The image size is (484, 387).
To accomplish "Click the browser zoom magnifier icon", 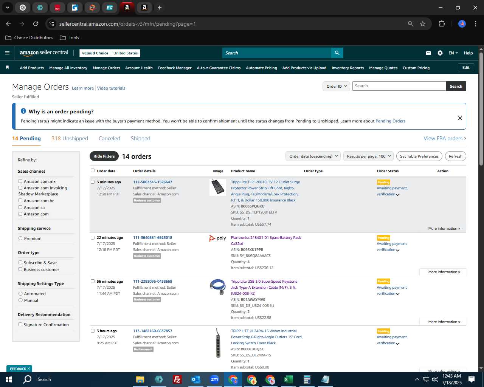I will pos(411,24).
